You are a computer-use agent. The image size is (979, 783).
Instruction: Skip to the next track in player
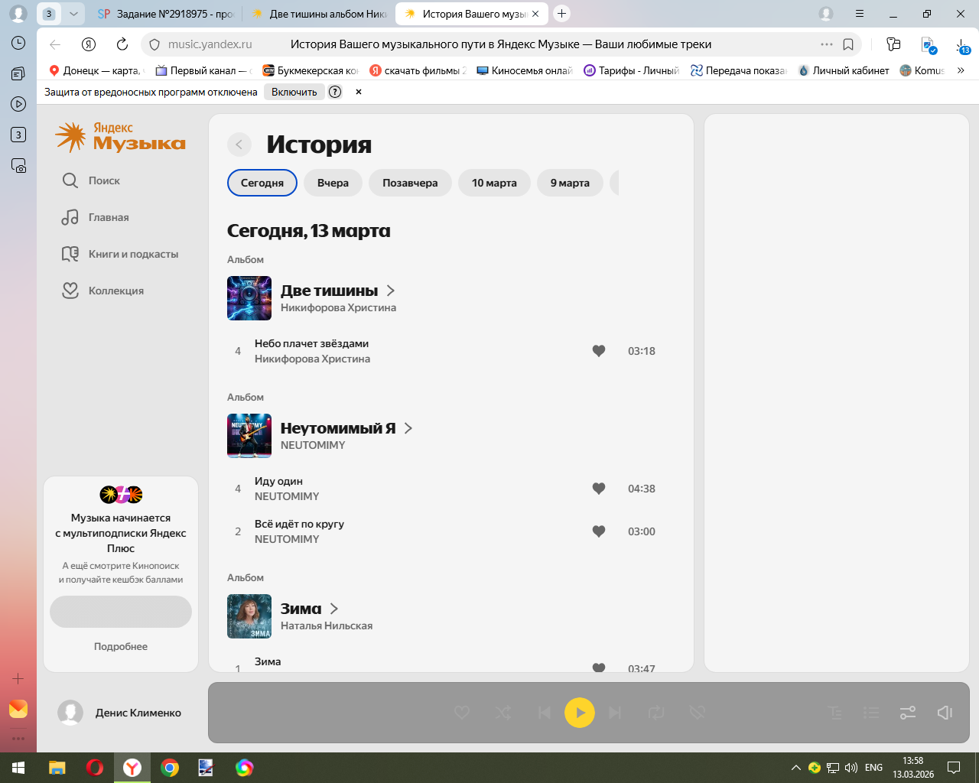(615, 713)
